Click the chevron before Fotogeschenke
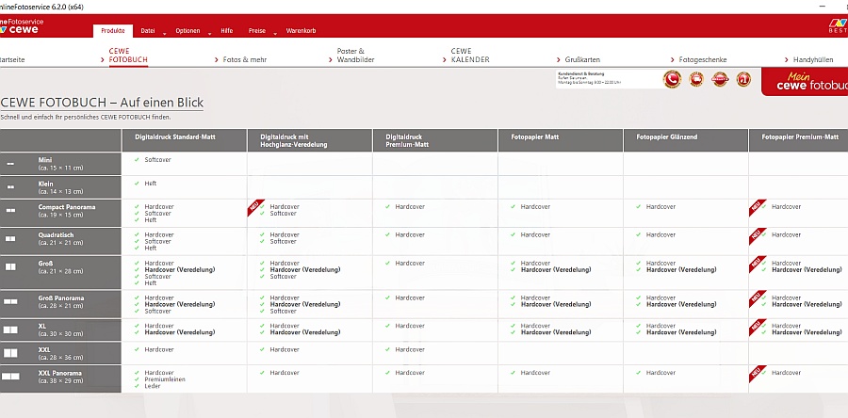The image size is (848, 418). (x=673, y=60)
